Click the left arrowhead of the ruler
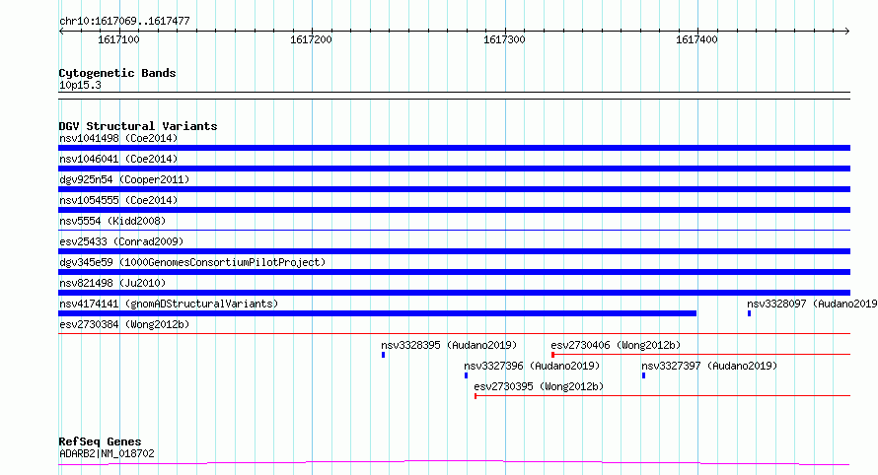Viewport: 878px width, 475px height. pyautogui.click(x=61, y=32)
